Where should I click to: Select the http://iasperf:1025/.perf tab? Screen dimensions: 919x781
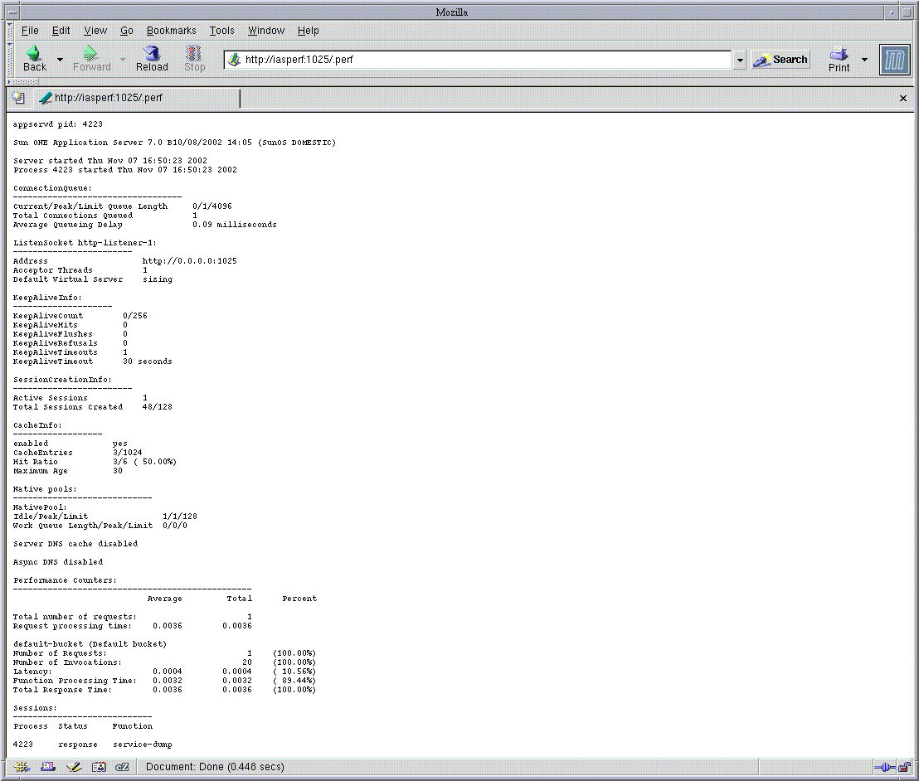[x=137, y=98]
